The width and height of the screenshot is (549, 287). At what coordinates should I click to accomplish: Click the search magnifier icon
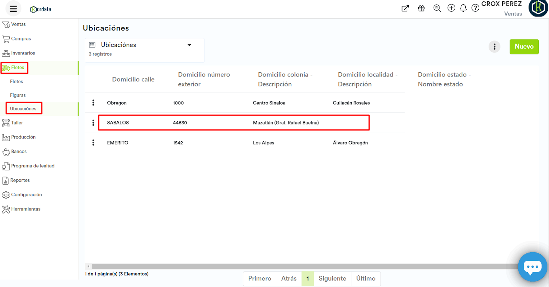pos(437,9)
